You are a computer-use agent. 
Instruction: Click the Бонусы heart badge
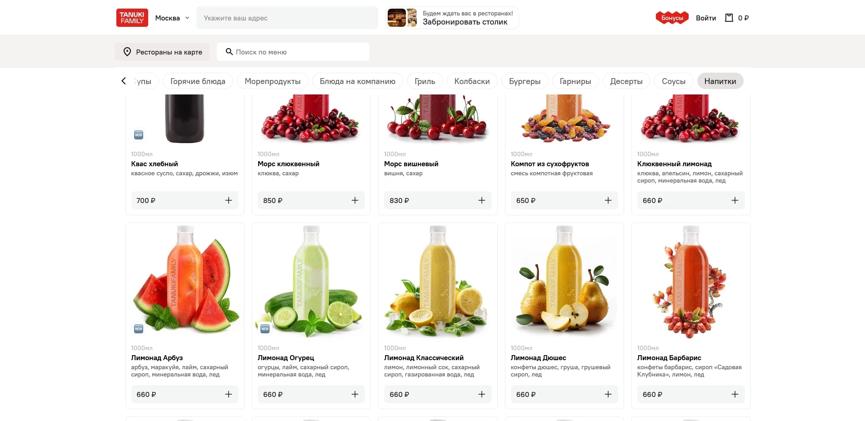coord(672,18)
